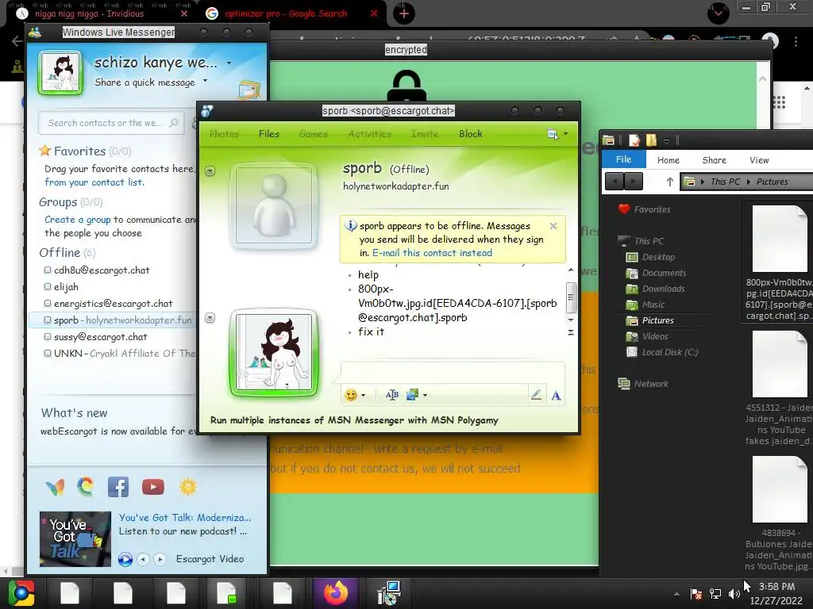Image resolution: width=813 pixels, height=609 pixels.
Task: Switch to the Home tab in Explorer
Action: click(x=669, y=160)
